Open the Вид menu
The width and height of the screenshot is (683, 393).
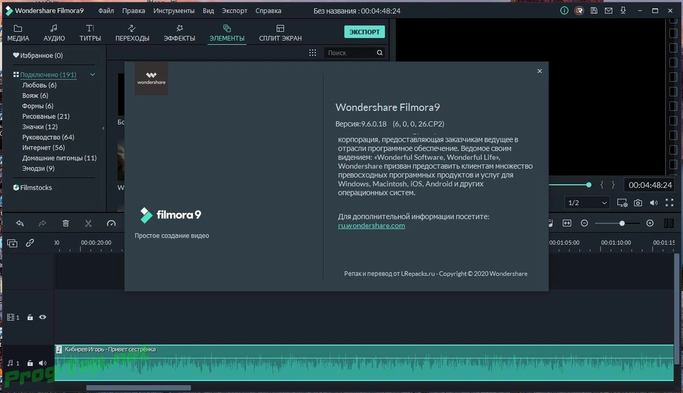pos(208,10)
